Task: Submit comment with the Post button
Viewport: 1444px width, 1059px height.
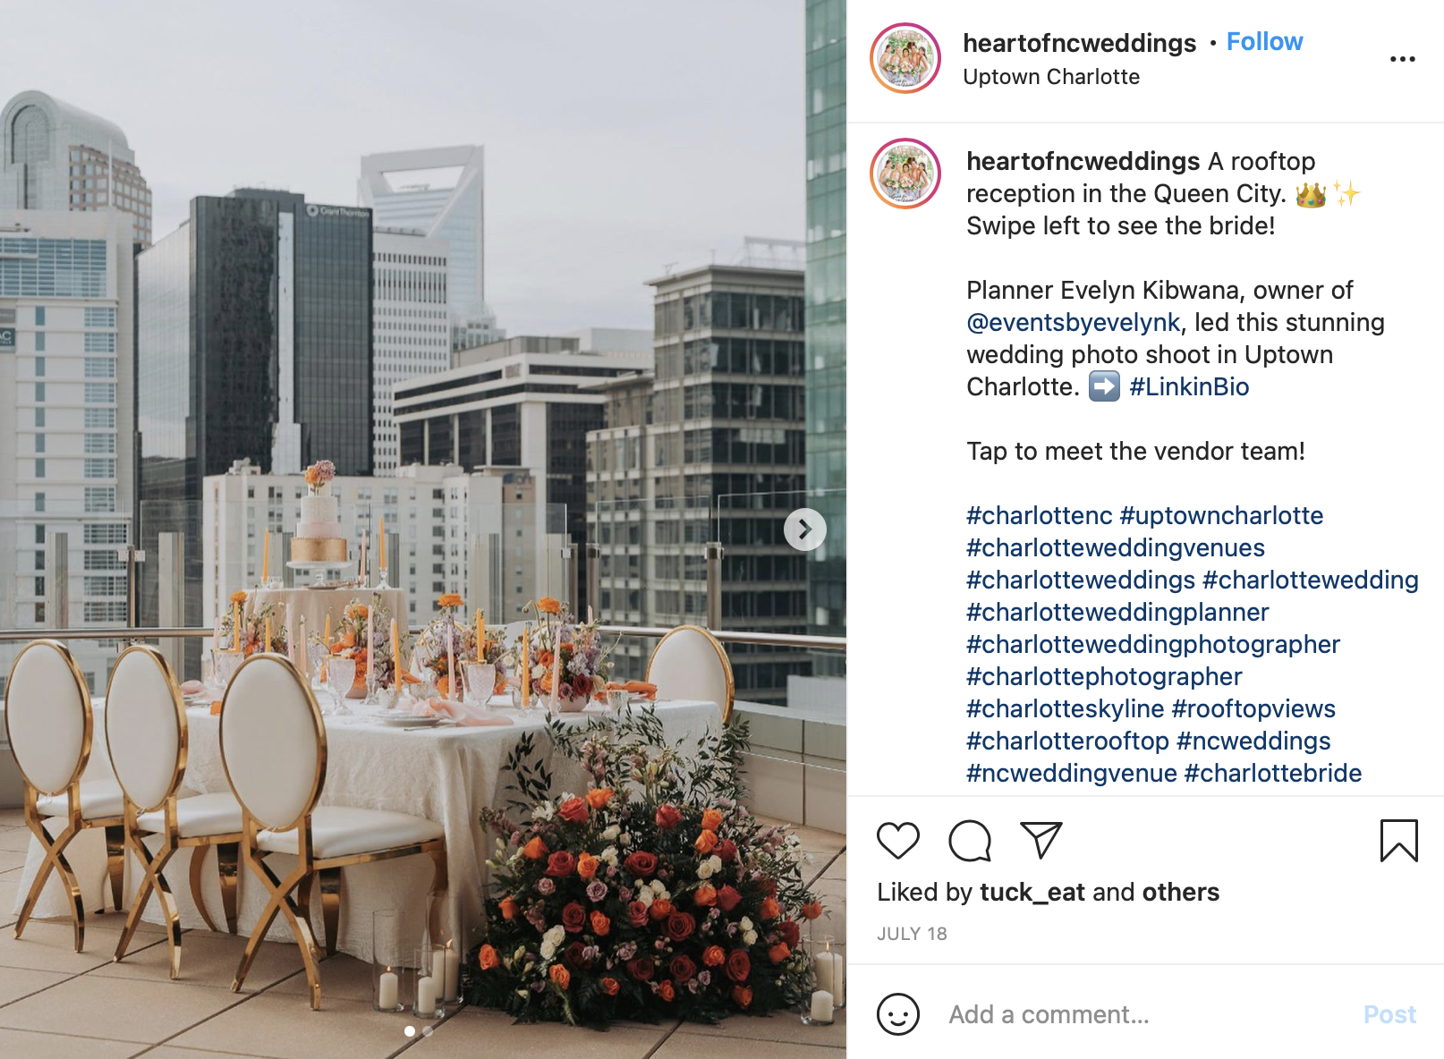Action: click(x=1389, y=1014)
